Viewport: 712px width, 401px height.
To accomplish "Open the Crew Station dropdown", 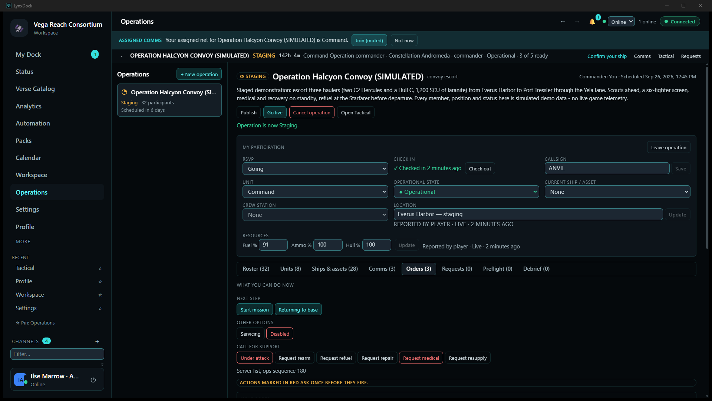I will coord(315,215).
